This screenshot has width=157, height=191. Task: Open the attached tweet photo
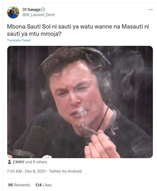pyautogui.click(x=80, y=102)
